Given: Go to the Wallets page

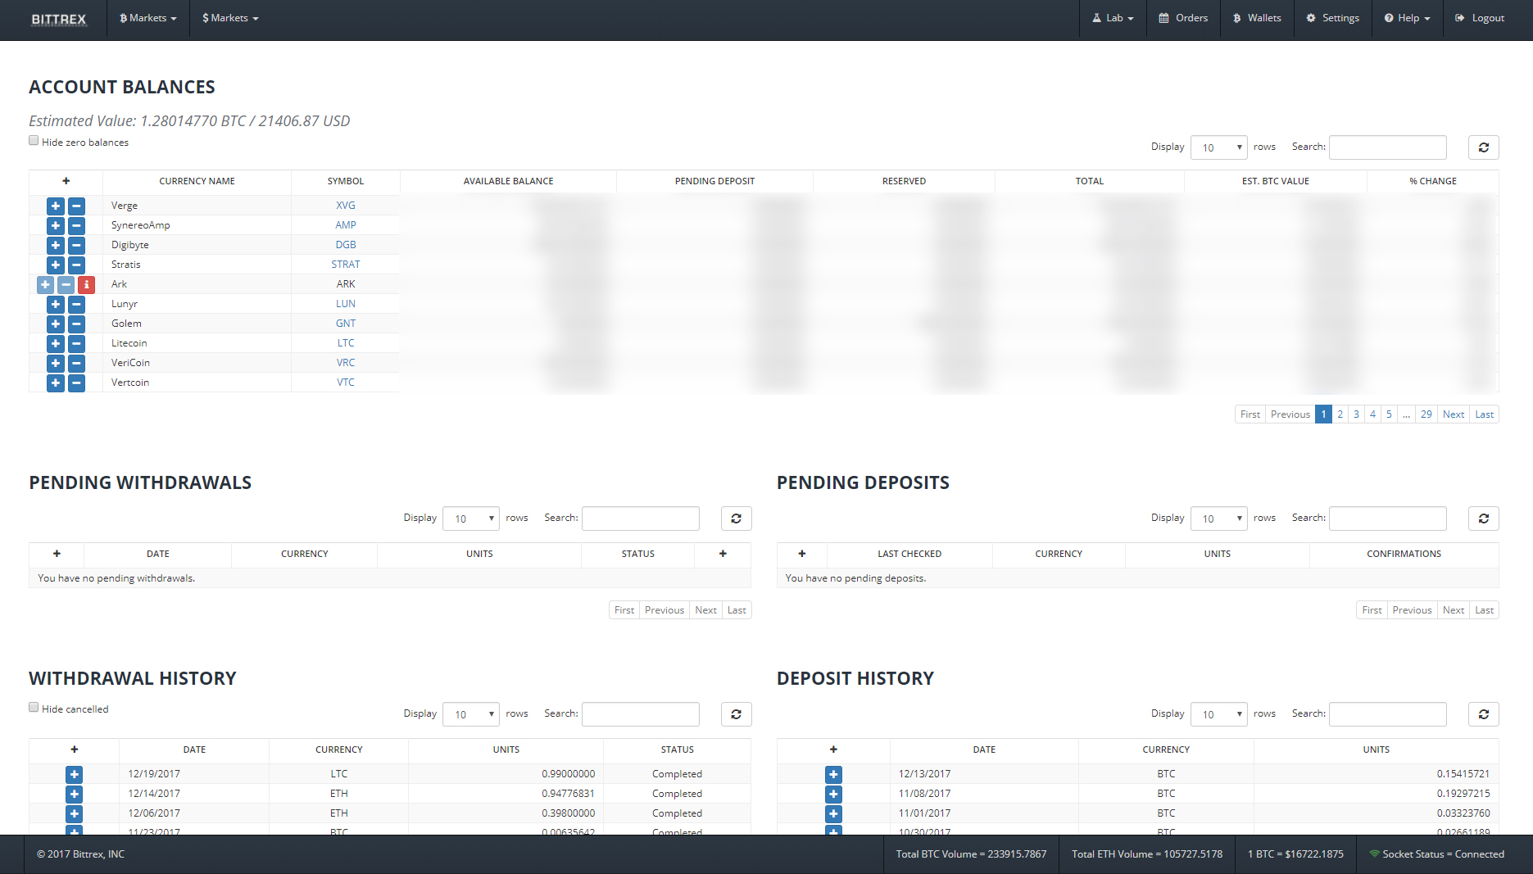Looking at the screenshot, I should click(1257, 18).
